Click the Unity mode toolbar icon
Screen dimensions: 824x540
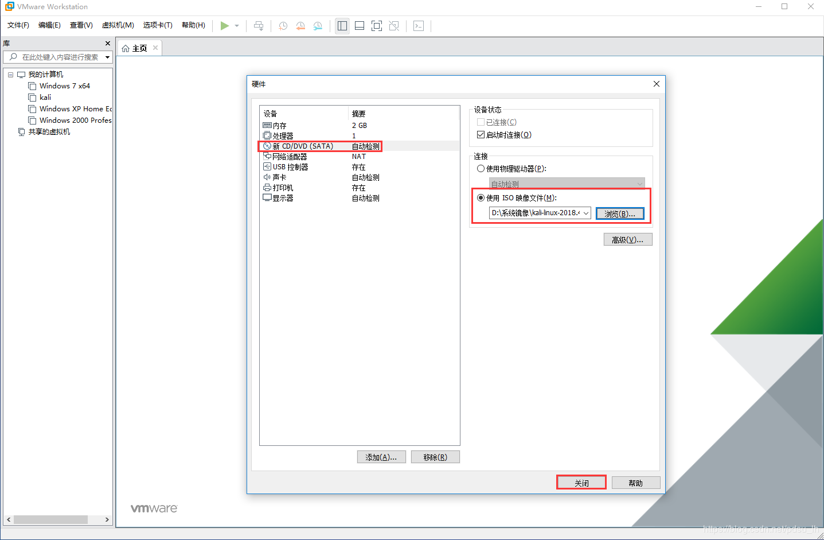(x=394, y=26)
